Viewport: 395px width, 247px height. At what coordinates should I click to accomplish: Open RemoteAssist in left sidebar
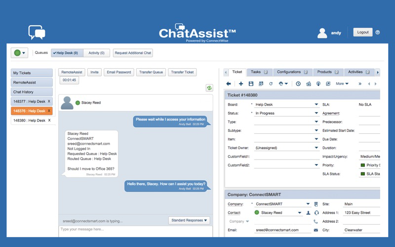[32, 82]
